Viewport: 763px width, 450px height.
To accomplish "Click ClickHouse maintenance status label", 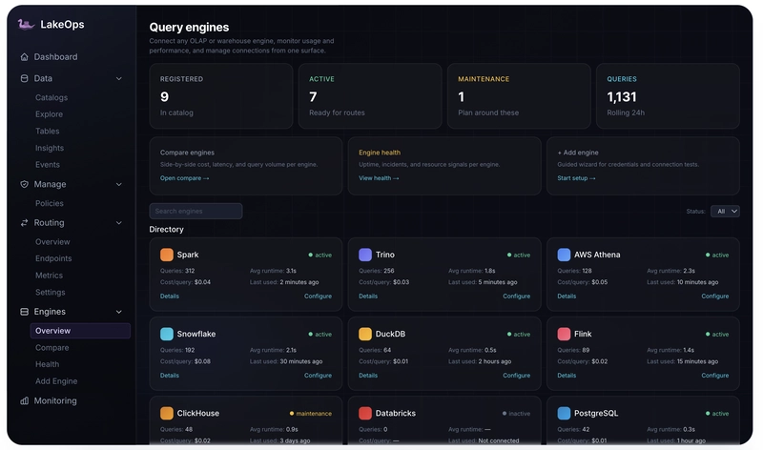I will point(311,414).
